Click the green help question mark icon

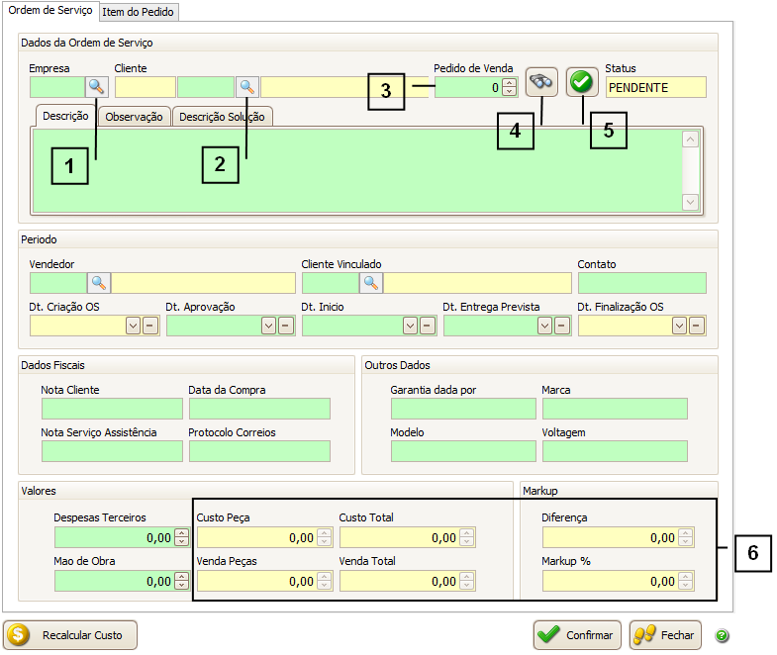click(x=722, y=635)
